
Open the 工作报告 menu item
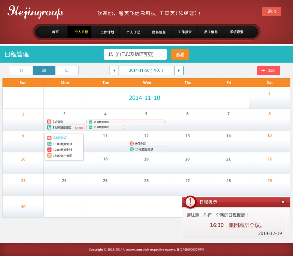pos(185,32)
